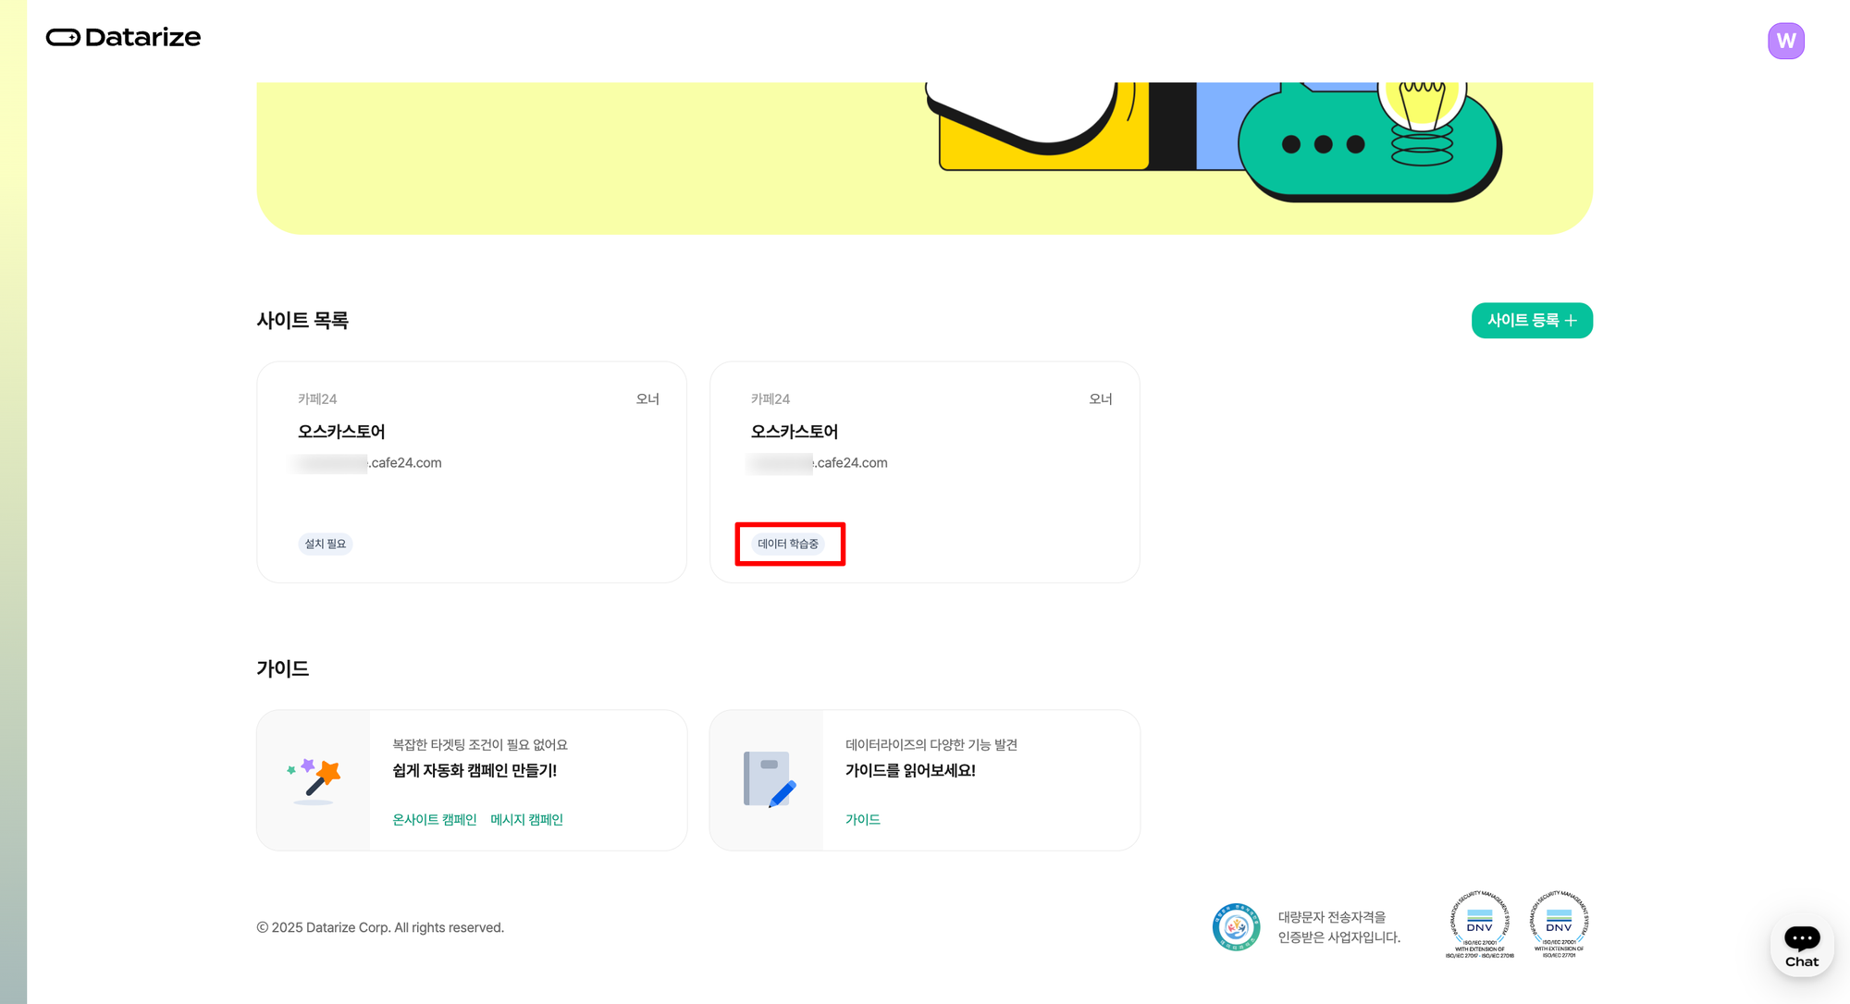1850x1004 pixels.
Task: Click the notebook guide icon
Action: pos(769,779)
